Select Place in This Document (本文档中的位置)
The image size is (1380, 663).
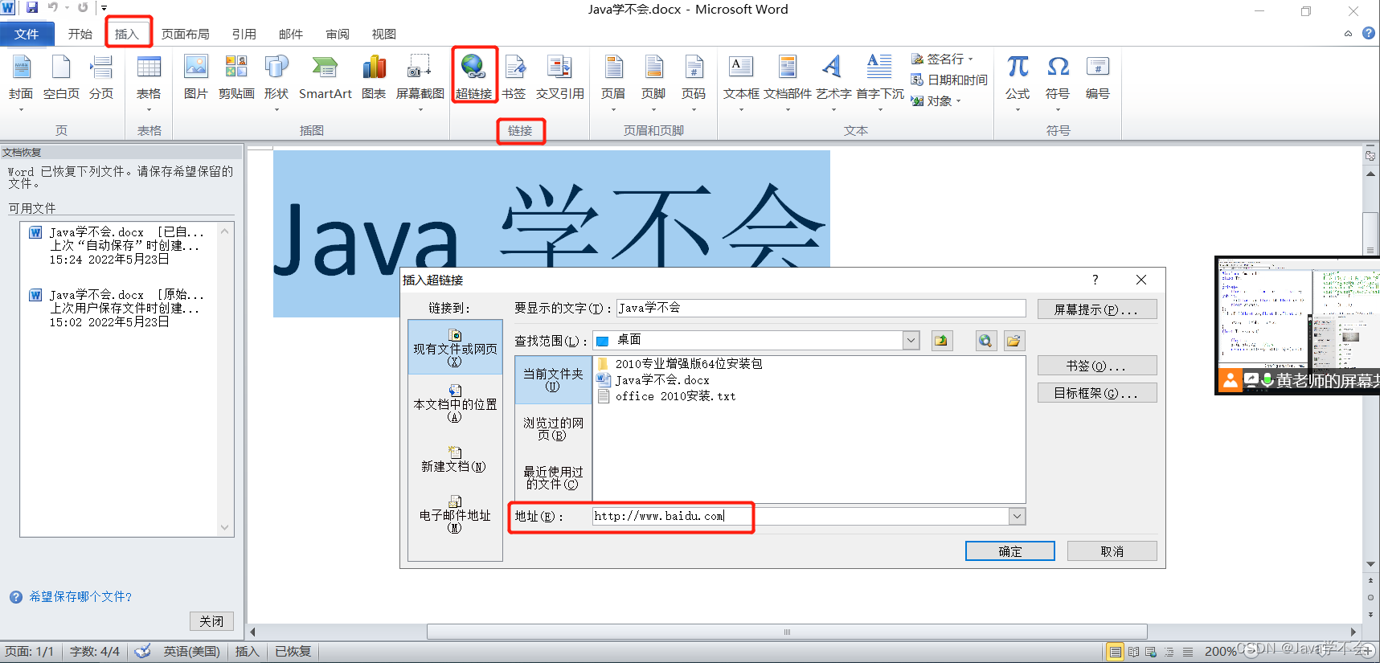pyautogui.click(x=455, y=403)
